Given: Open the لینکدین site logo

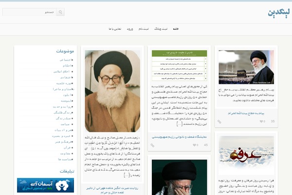Looking at the screenshot, I should [x=277, y=12].
